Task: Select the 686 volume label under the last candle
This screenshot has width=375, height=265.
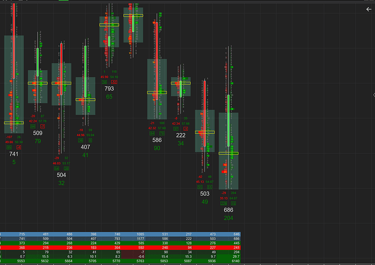Action: 228,210
